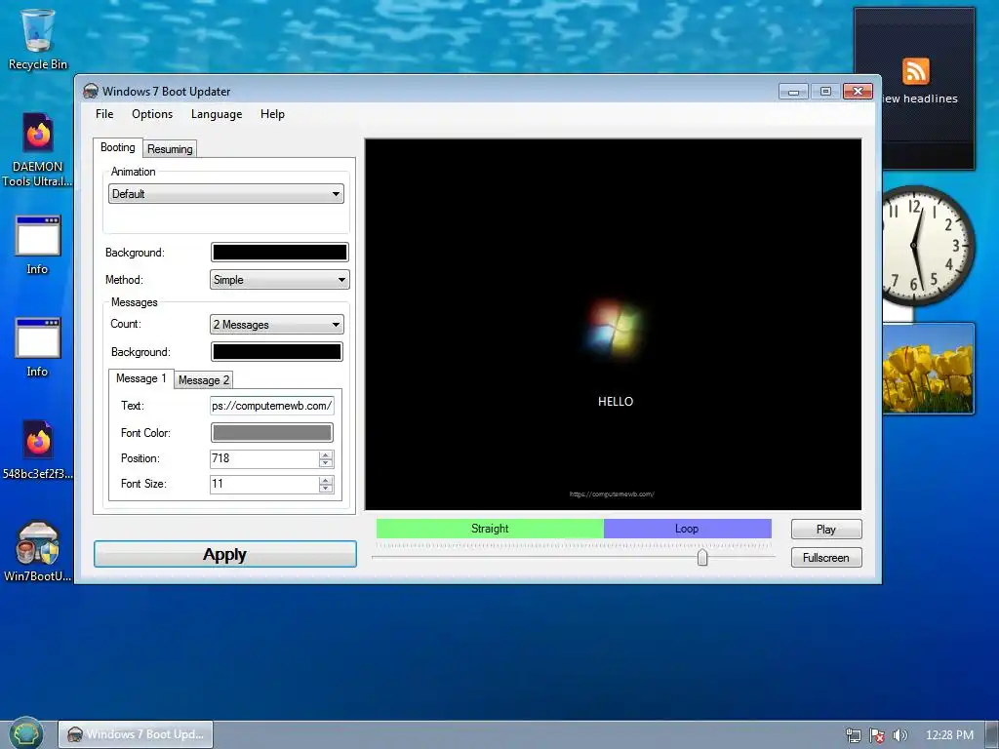Click the Fullscreen button
Image resolution: width=999 pixels, height=749 pixels.
(x=826, y=557)
